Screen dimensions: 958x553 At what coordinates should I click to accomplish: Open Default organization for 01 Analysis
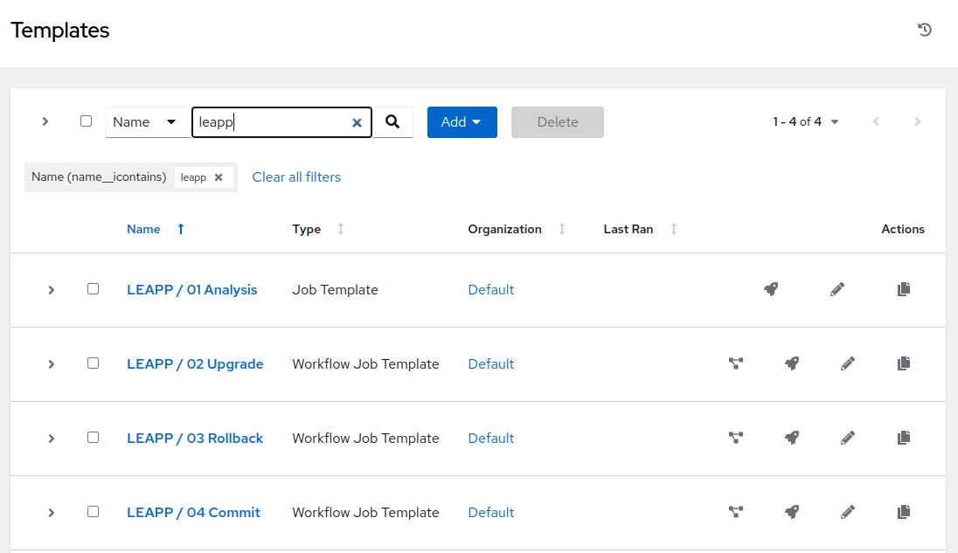[491, 290]
